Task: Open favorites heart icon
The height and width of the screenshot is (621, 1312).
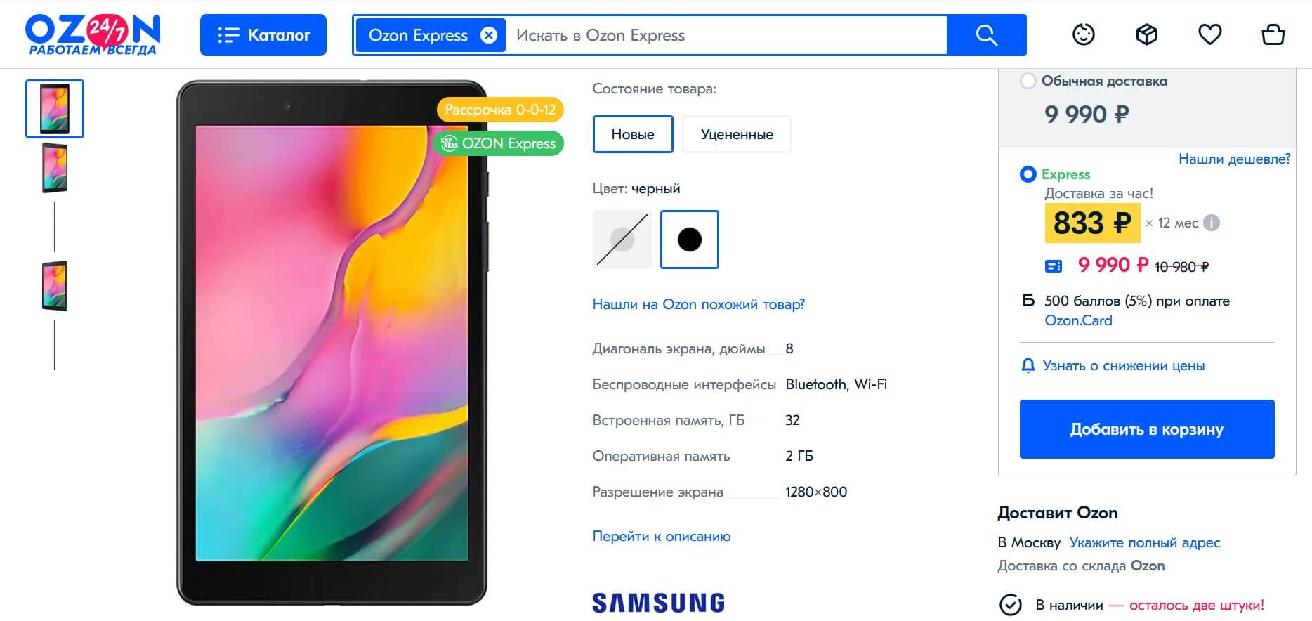Action: click(x=1210, y=34)
